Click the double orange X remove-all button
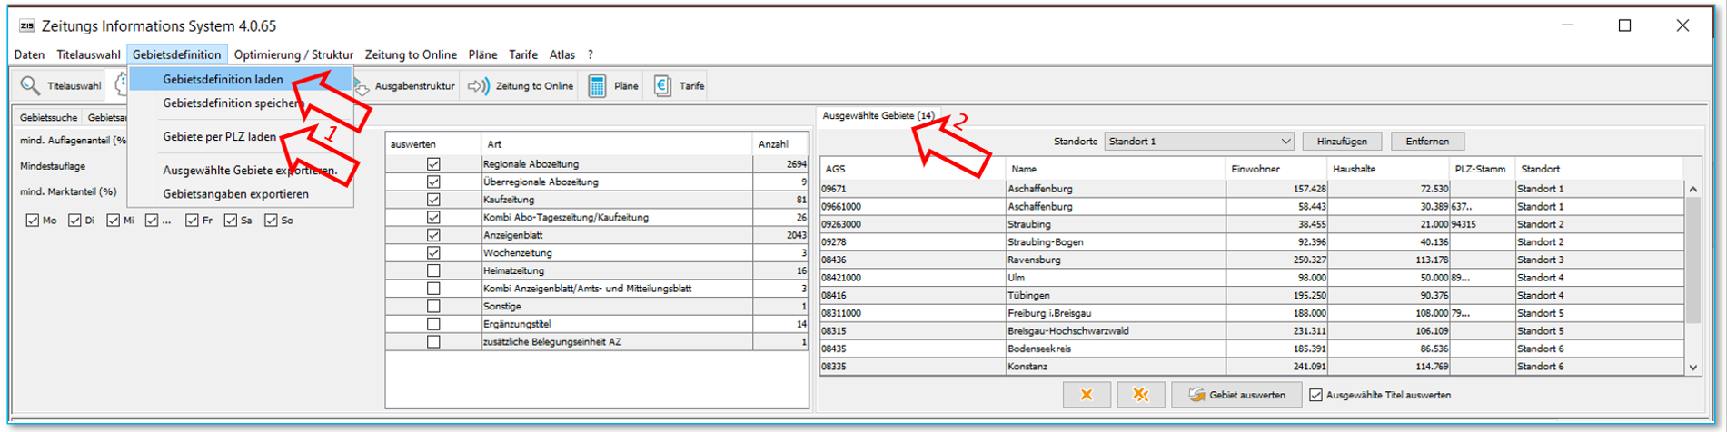This screenshot has width=1727, height=432. tap(1140, 395)
